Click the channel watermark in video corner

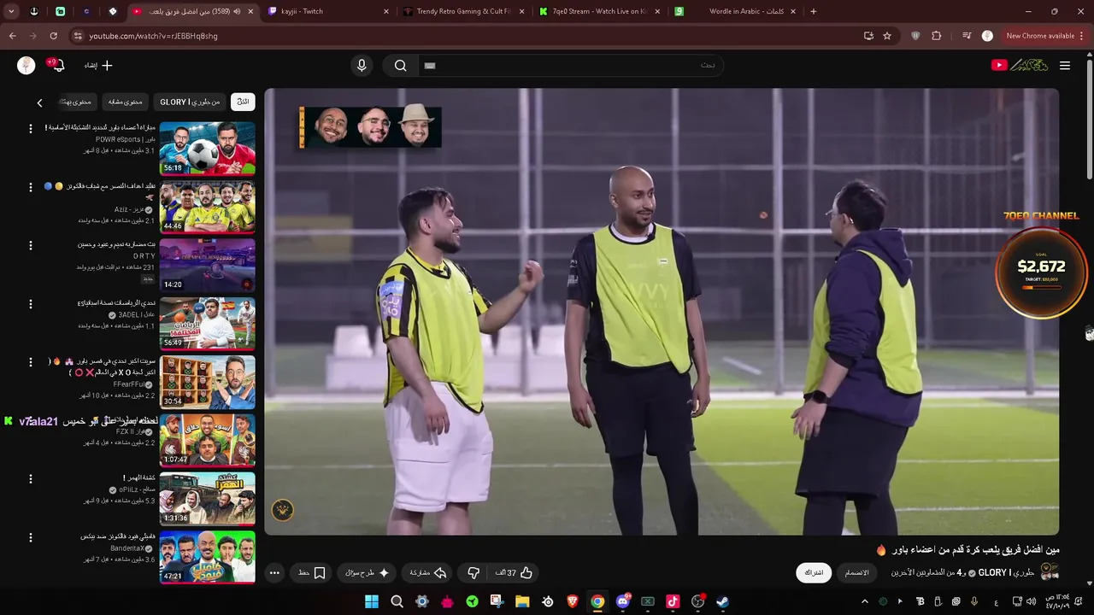point(283,510)
